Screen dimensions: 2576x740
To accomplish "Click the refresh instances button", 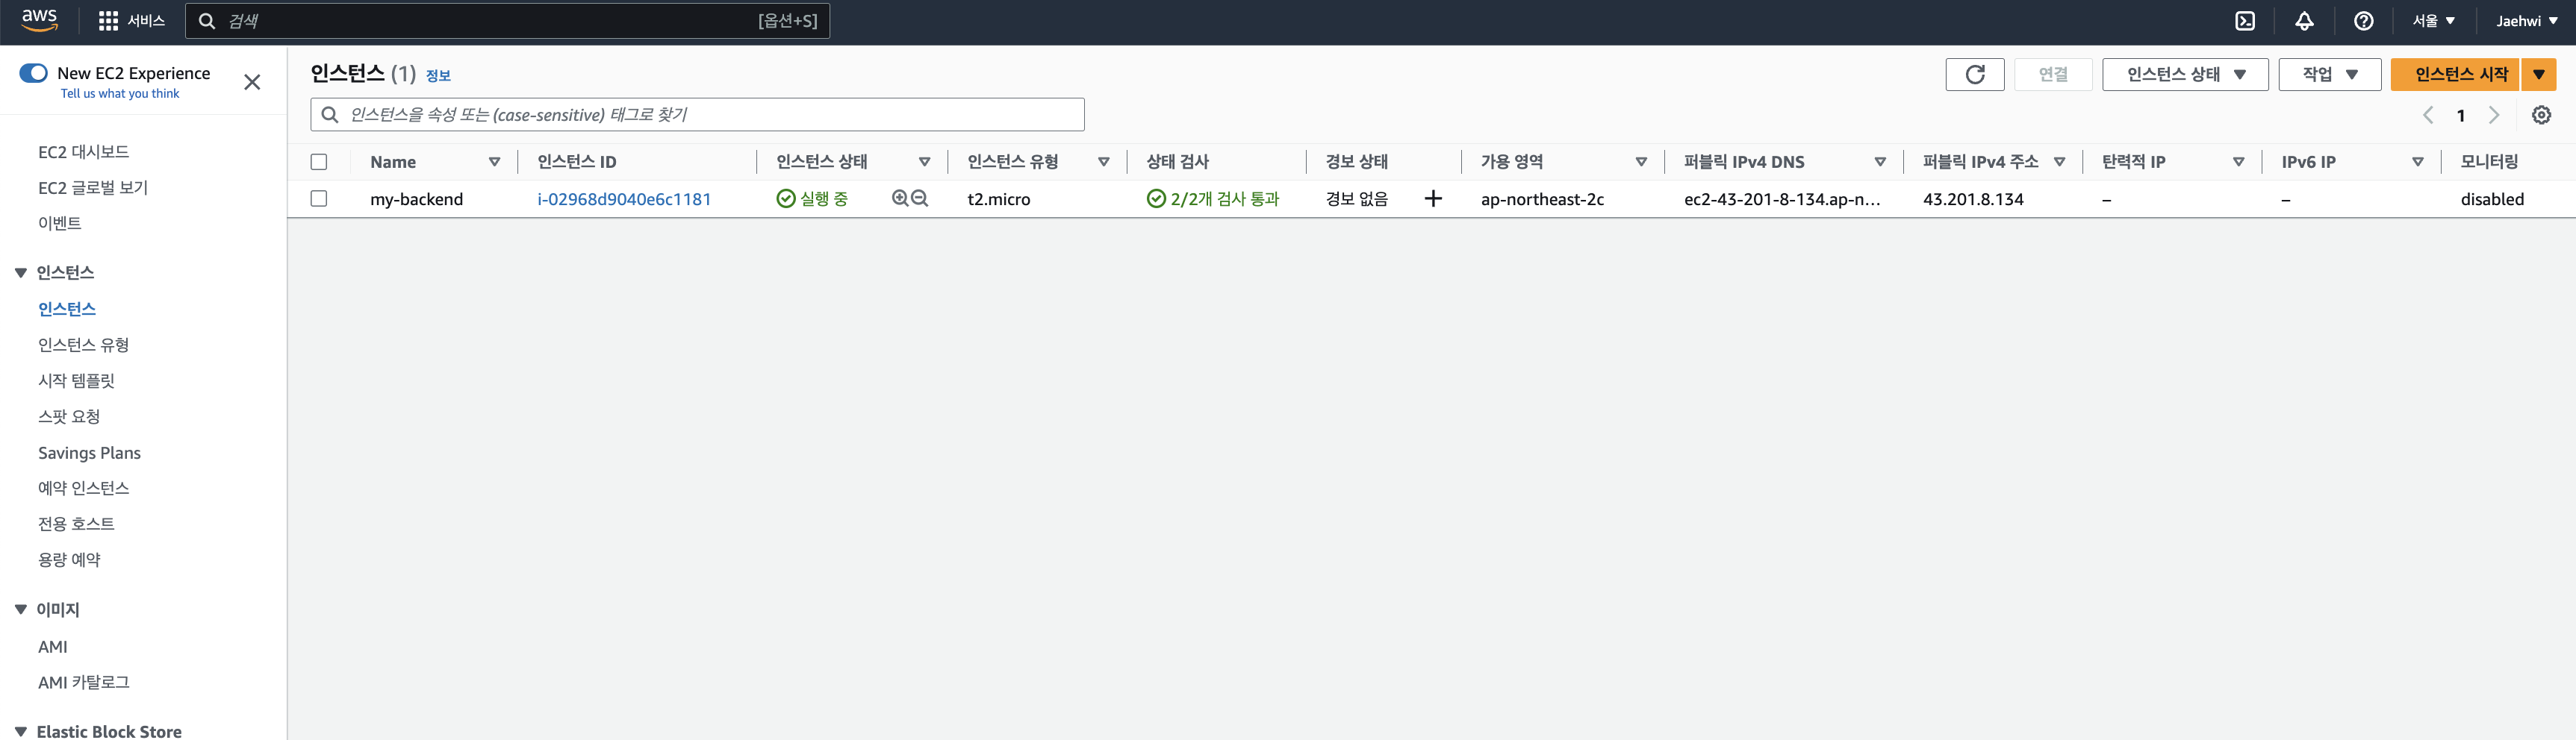I will [1975, 75].
